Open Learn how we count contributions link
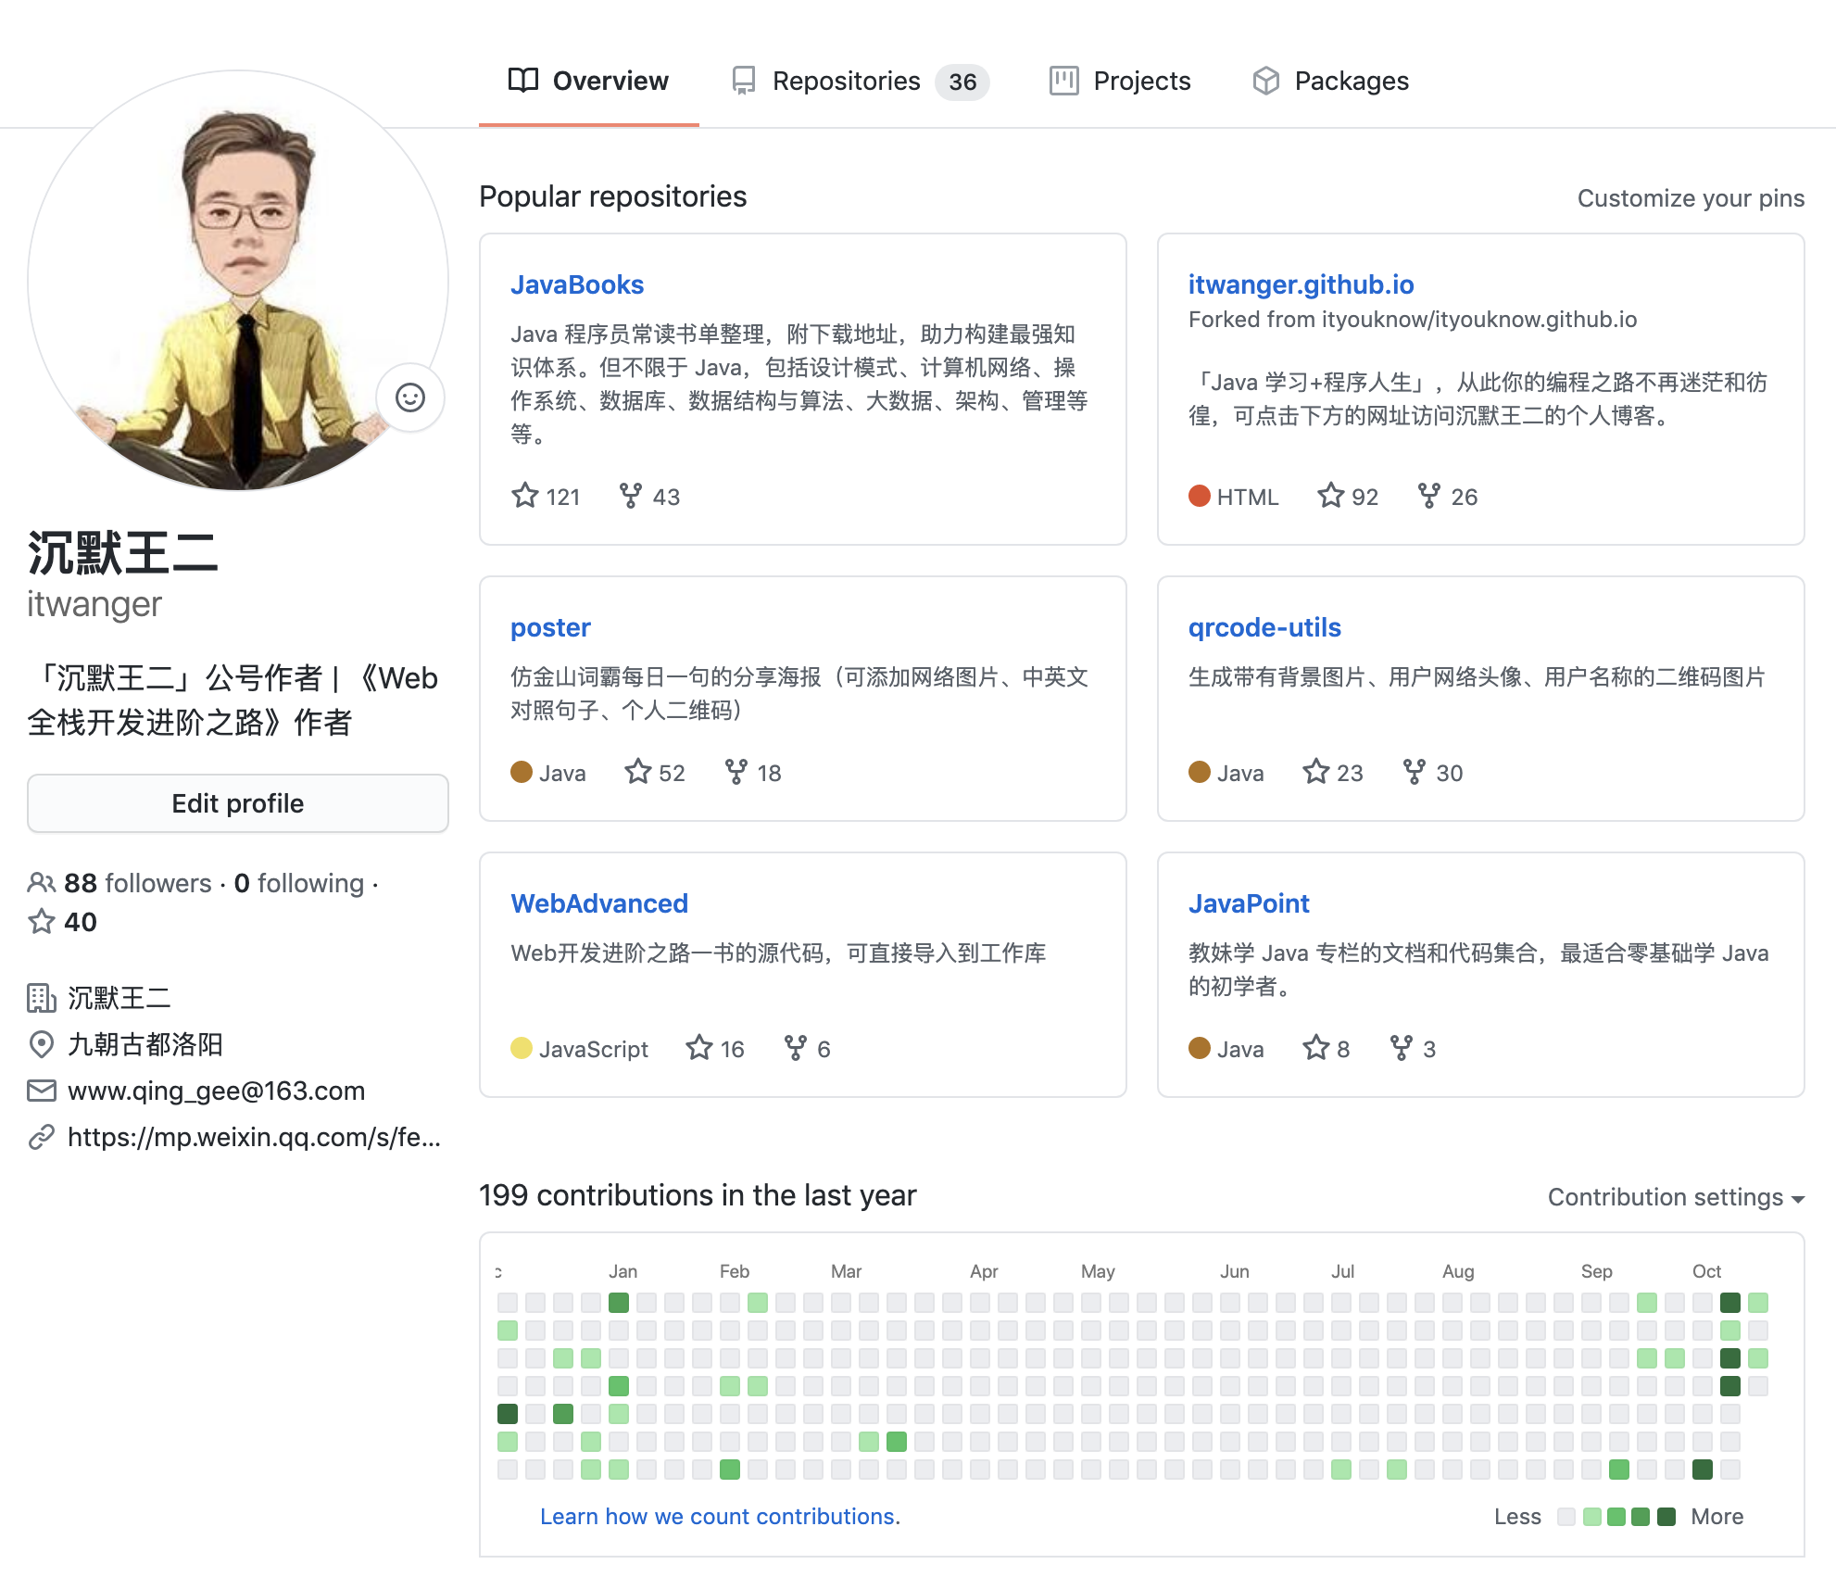Screen dimensions: 1836x1577 tap(720, 1517)
